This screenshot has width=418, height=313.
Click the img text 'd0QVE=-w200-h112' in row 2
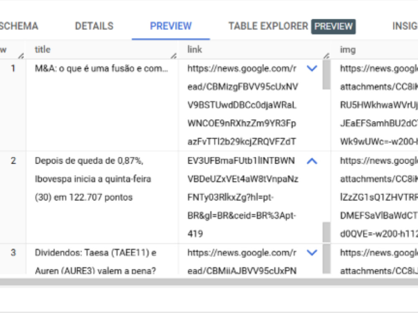point(379,234)
